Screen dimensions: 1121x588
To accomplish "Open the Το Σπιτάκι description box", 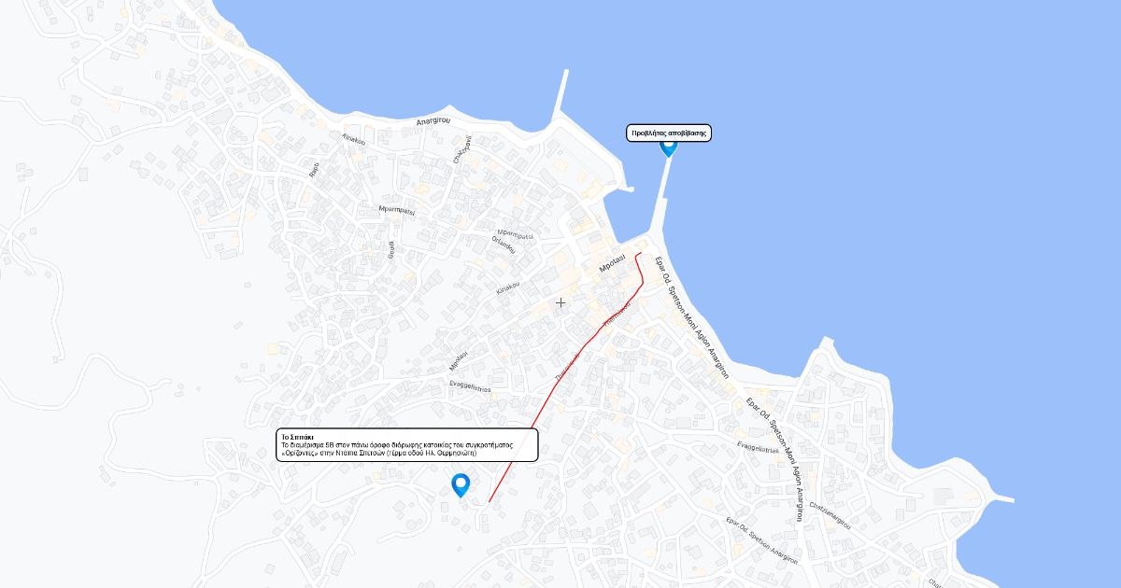I will click(407, 445).
